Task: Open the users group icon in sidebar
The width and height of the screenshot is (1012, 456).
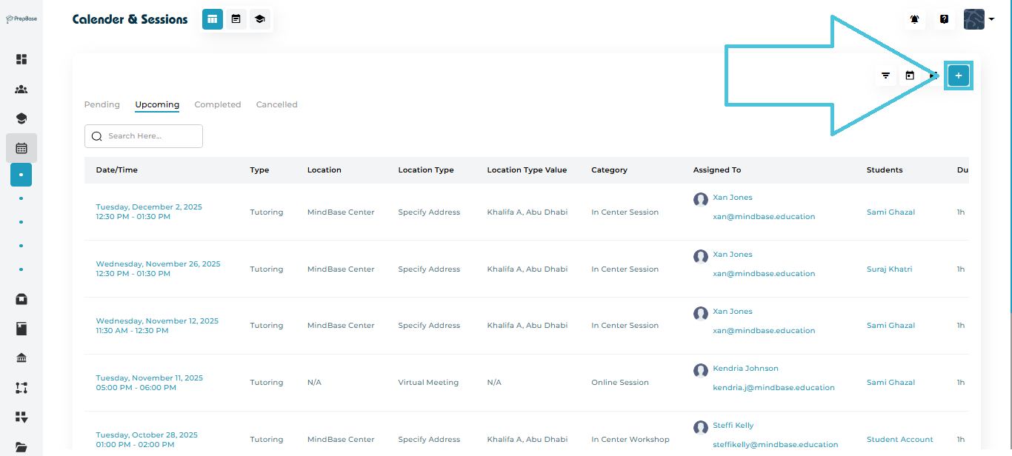Action: click(21, 90)
